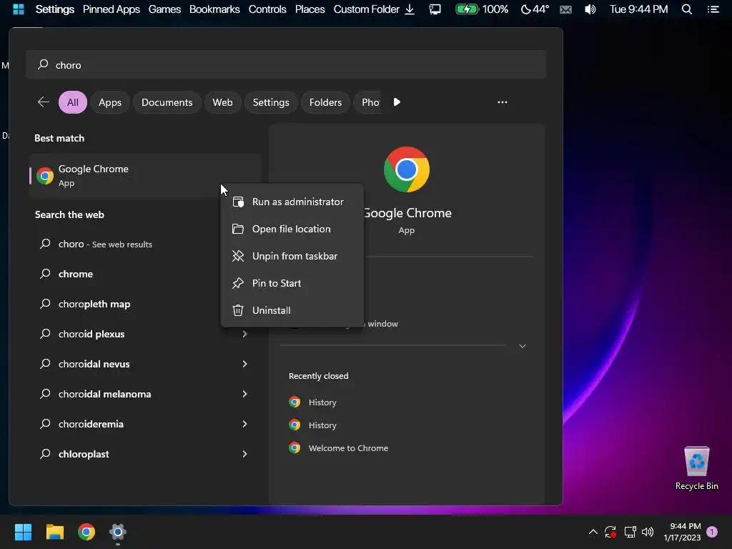732x549 pixels.
Task: Open Pinned Apps menu in top bar
Action: 111,9
